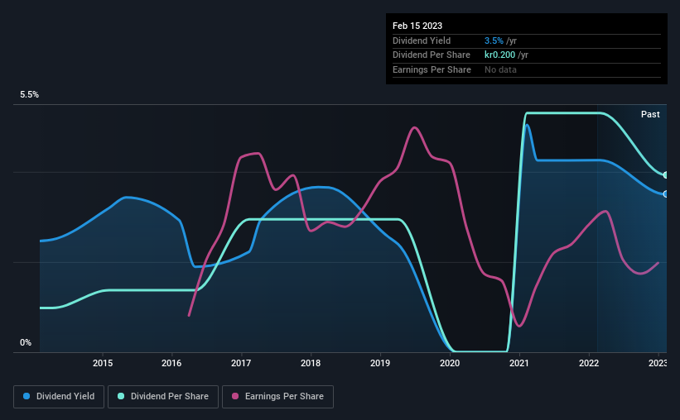Click the 2022 x-axis label
Image resolution: width=680 pixels, height=420 pixels.
589,363
